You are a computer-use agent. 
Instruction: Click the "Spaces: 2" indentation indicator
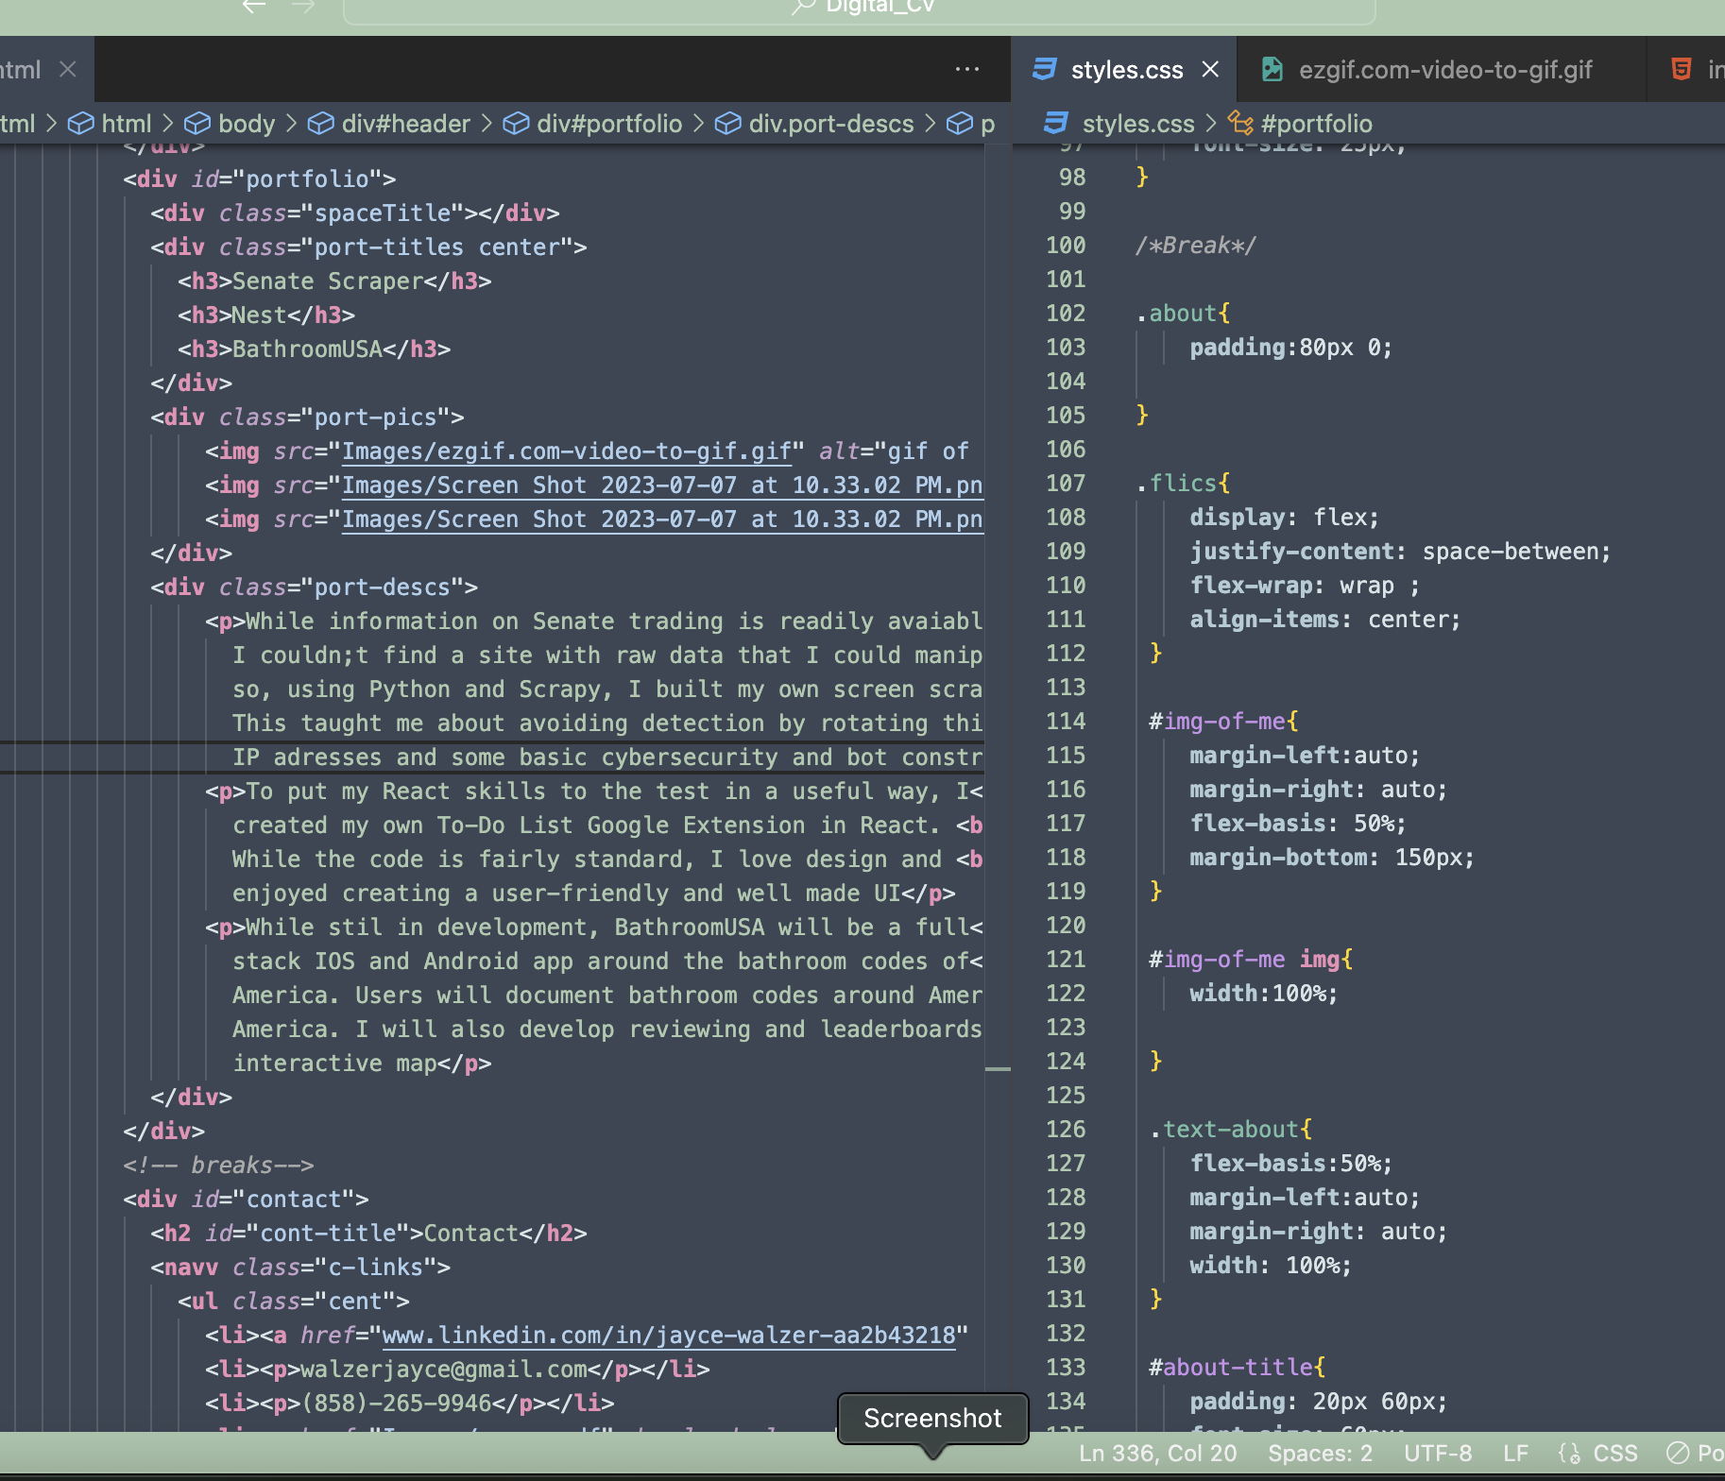(1320, 1454)
